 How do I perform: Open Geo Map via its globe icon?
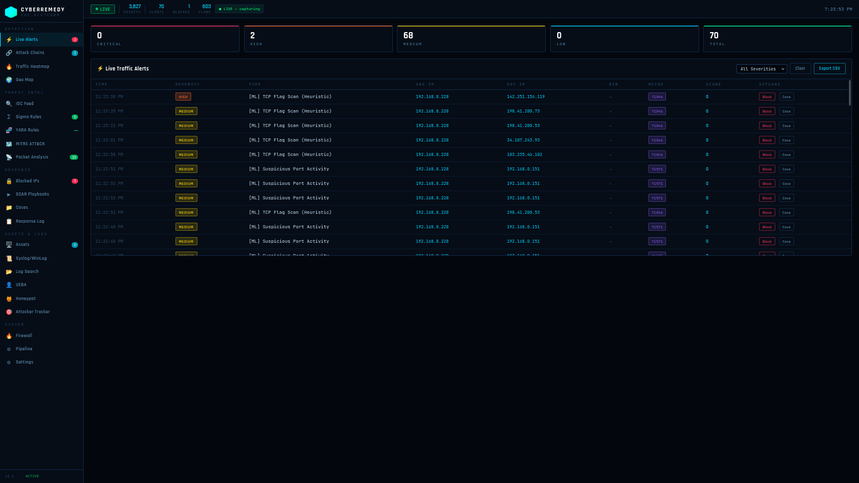(9, 80)
